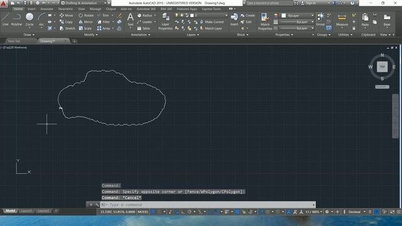Activate the Array command
The width and height of the screenshot is (402, 226).
point(104,28)
